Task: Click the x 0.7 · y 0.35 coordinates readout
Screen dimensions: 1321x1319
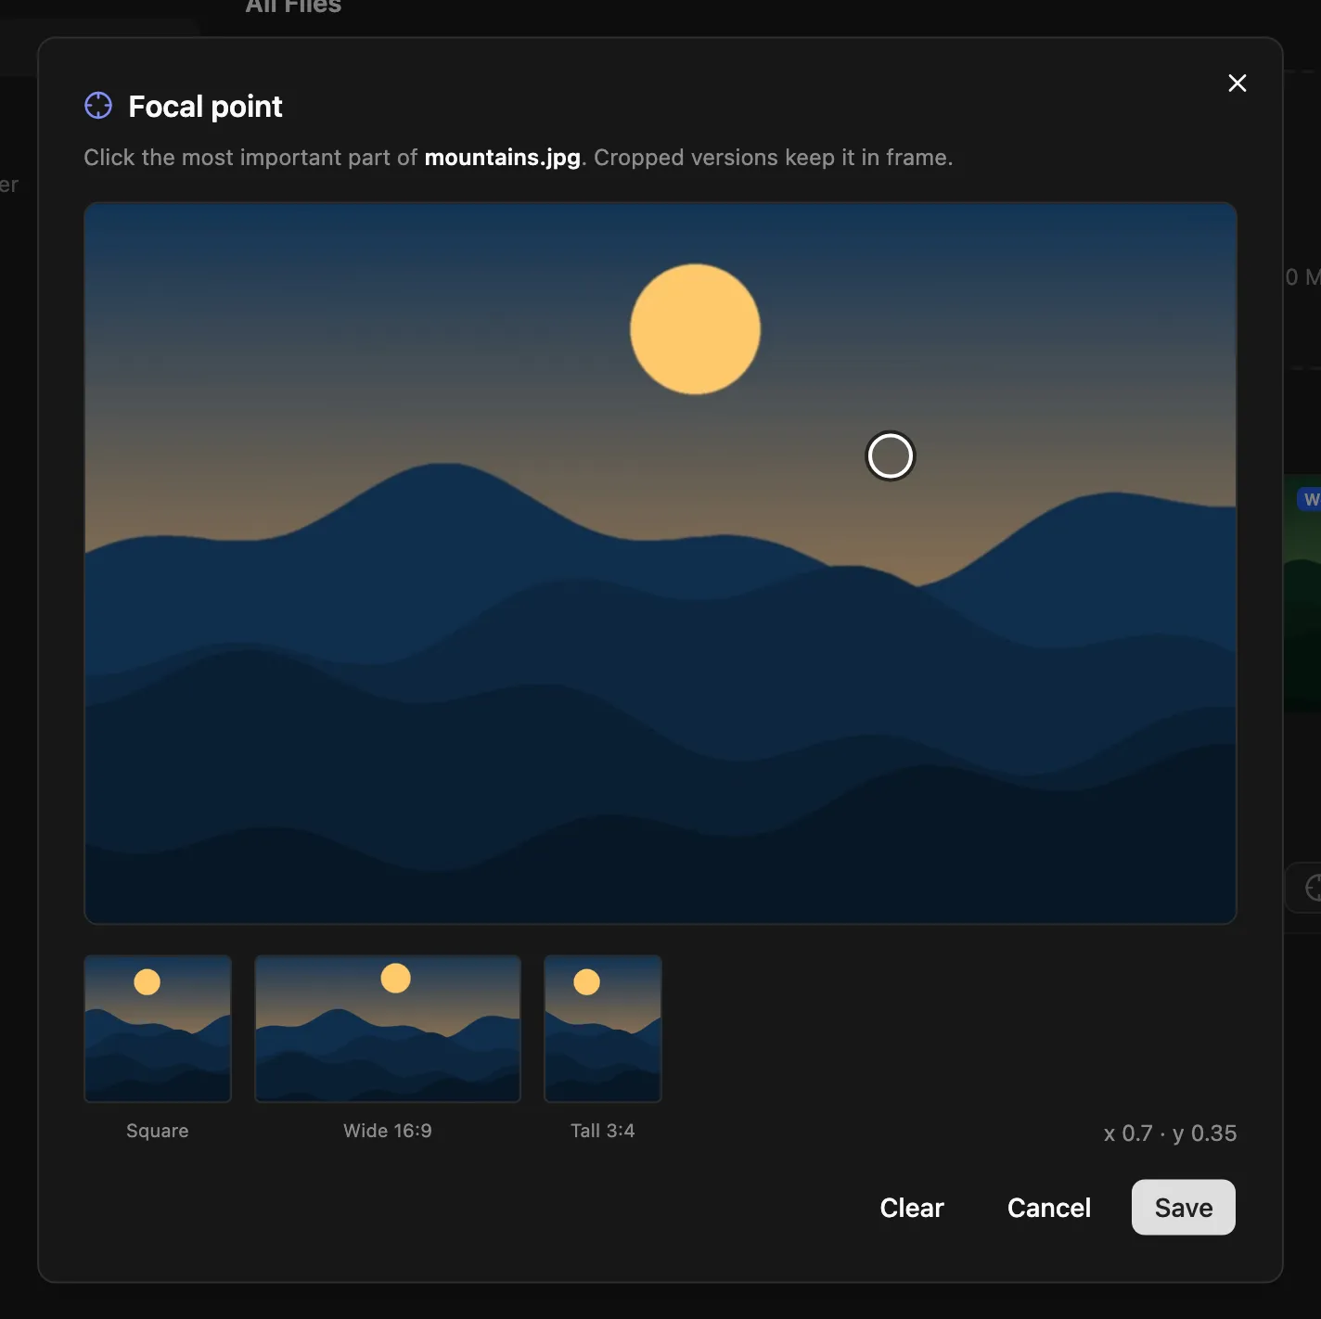Action: pyautogui.click(x=1170, y=1133)
